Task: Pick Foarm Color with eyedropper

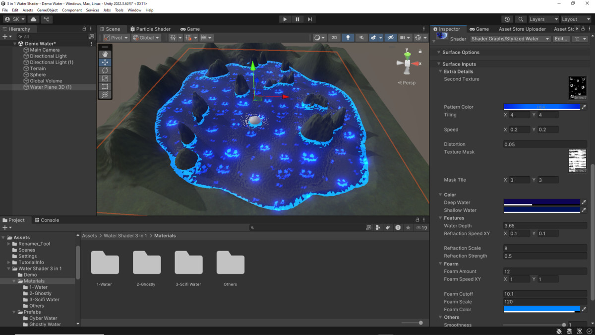Action: [x=584, y=310]
